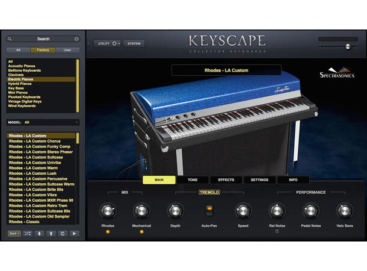
Task: Adjust the master volume slider knob
Action: tap(348, 46)
